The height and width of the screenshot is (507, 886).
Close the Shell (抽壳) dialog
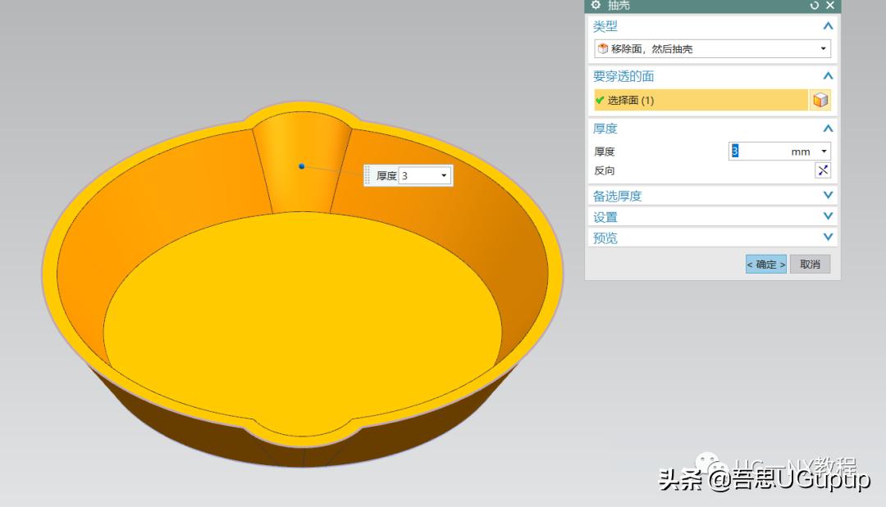coord(830,5)
